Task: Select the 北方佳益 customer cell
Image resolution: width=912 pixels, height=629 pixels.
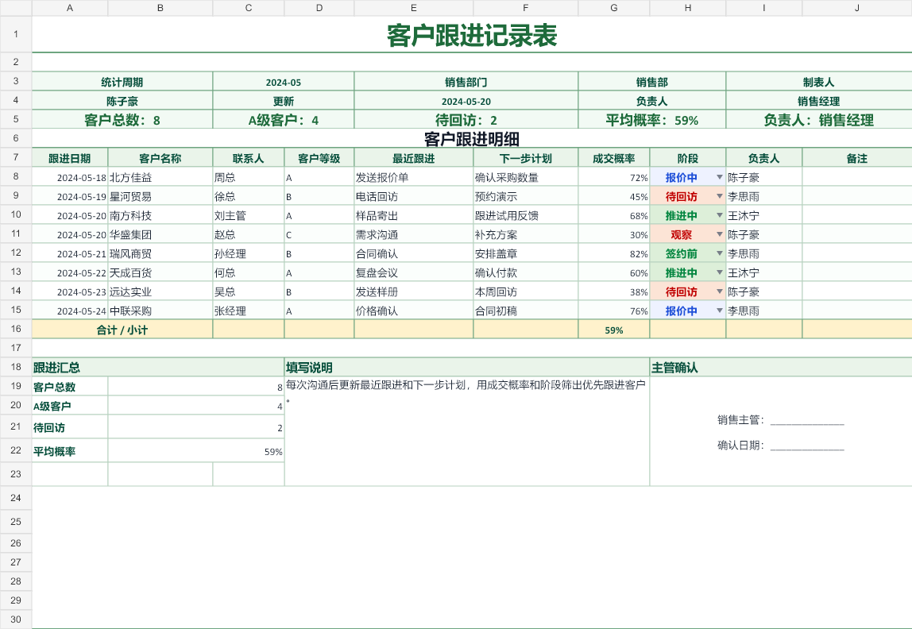Action: coord(160,177)
